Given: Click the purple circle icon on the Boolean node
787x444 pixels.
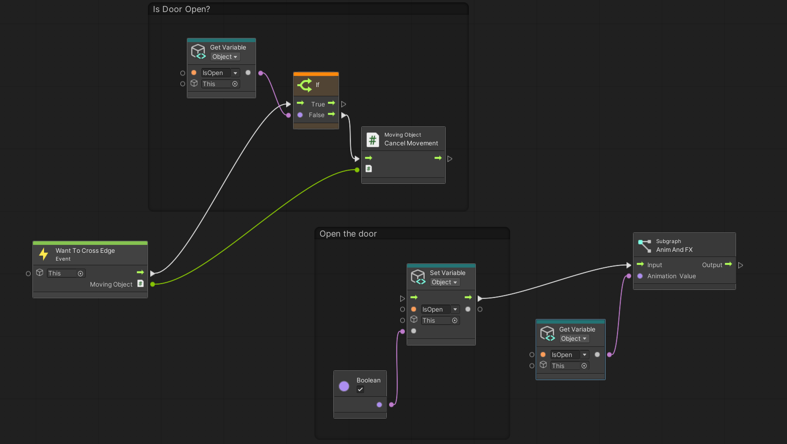Looking at the screenshot, I should (x=344, y=386).
